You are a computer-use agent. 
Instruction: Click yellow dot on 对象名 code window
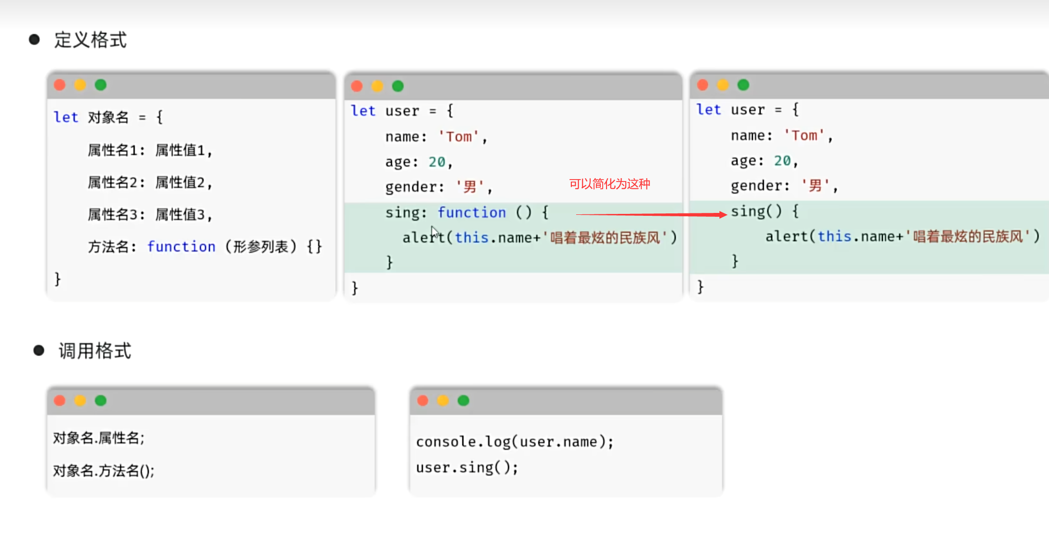80,85
